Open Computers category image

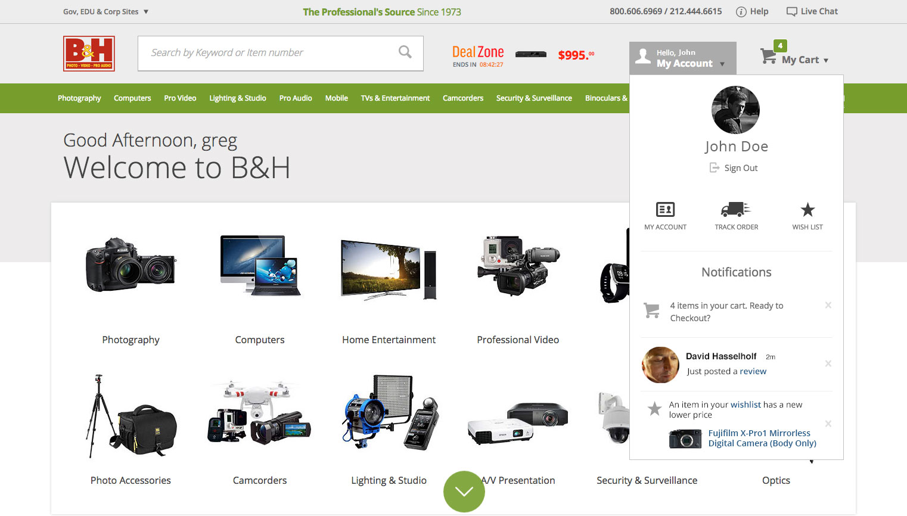tap(259, 266)
